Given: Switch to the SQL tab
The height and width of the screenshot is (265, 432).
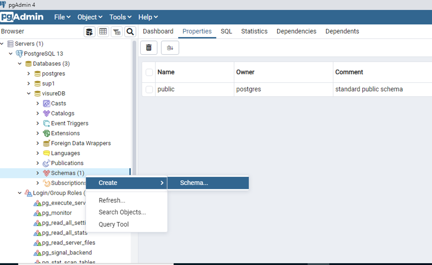Looking at the screenshot, I should pyautogui.click(x=226, y=31).
